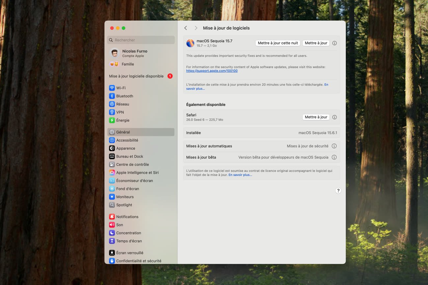Click the Mises à jour de sécurité value

(x=308, y=146)
